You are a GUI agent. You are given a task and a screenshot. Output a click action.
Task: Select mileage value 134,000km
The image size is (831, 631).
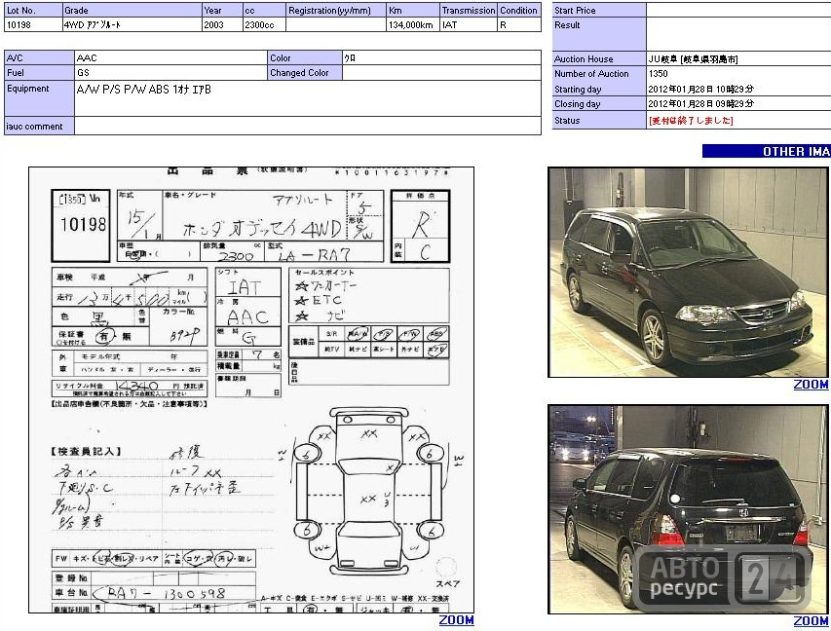(x=411, y=25)
